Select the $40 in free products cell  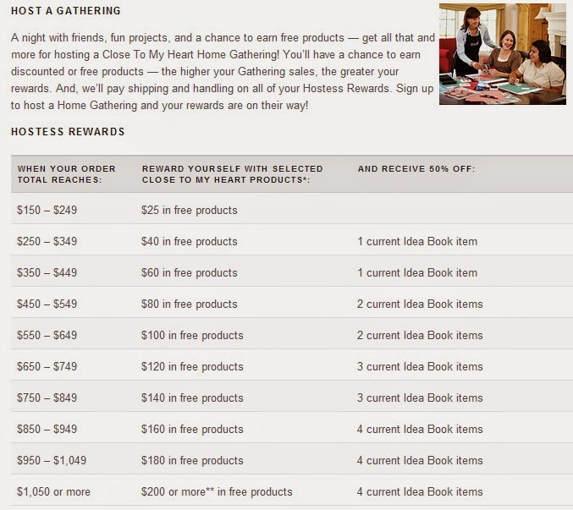[189, 241]
